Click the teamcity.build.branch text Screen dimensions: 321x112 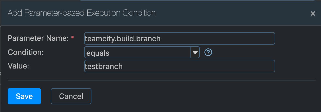click(x=123, y=39)
